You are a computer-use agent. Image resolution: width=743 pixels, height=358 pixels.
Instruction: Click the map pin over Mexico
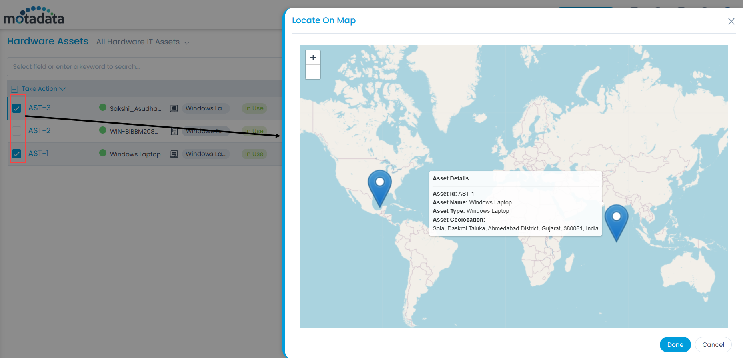pyautogui.click(x=379, y=188)
